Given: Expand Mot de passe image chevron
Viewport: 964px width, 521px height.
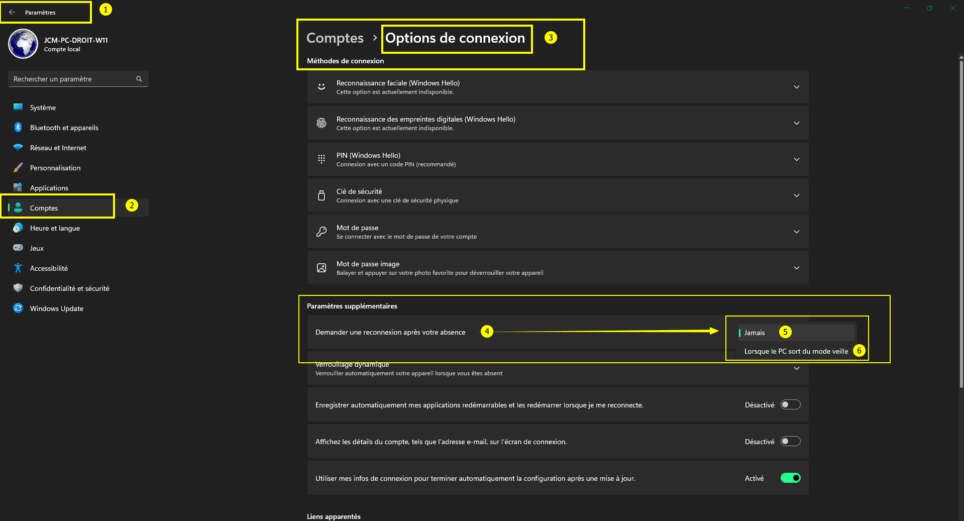Looking at the screenshot, I should (x=797, y=268).
